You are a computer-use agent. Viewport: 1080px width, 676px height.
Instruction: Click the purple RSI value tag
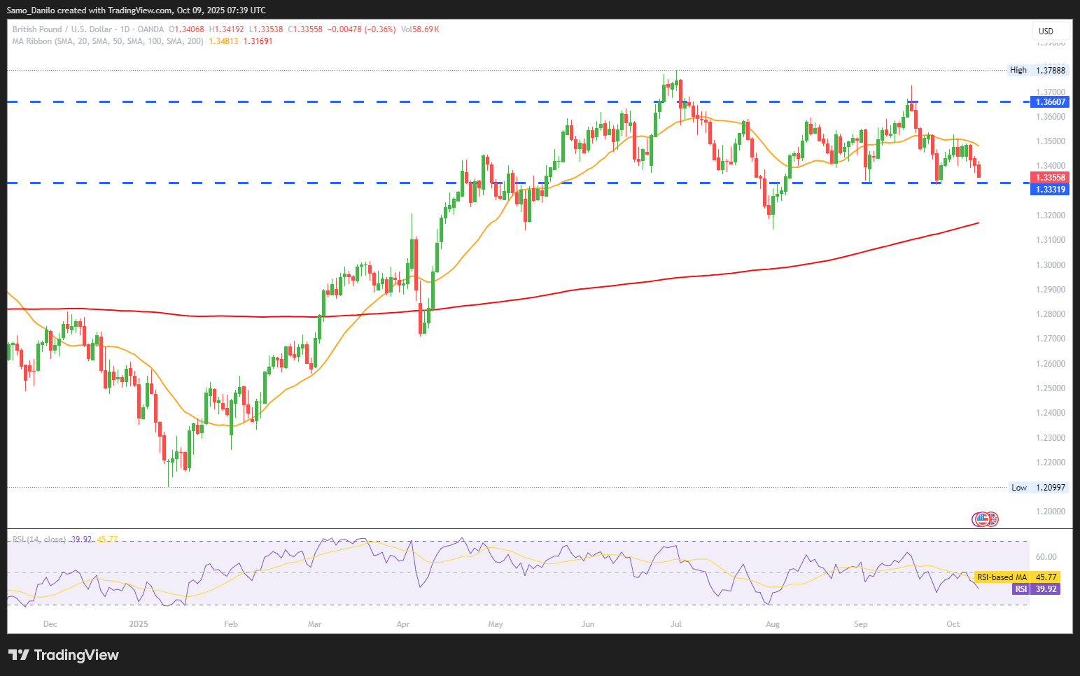tap(1037, 589)
